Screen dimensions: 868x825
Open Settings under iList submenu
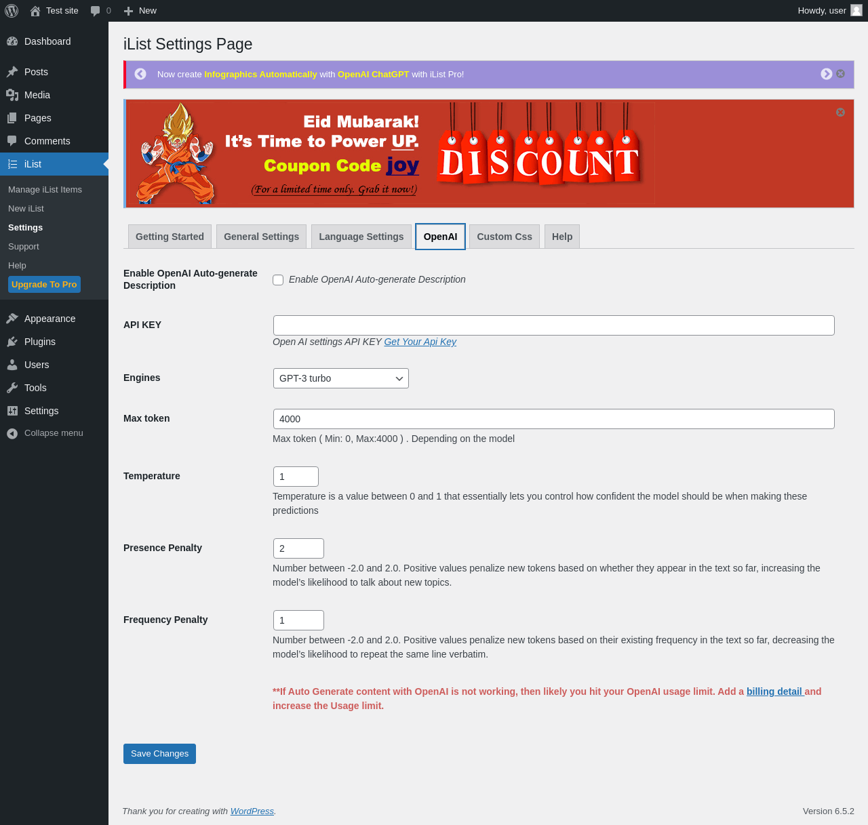pyautogui.click(x=25, y=228)
